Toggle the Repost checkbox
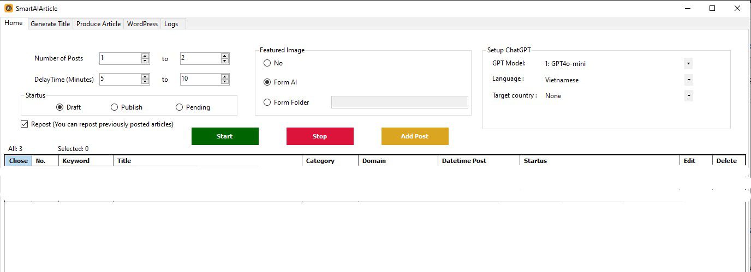751x272 pixels. point(24,124)
